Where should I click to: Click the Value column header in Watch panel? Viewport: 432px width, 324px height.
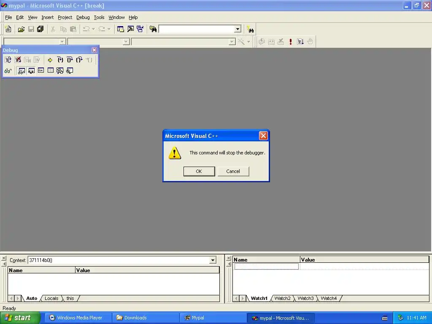364,259
